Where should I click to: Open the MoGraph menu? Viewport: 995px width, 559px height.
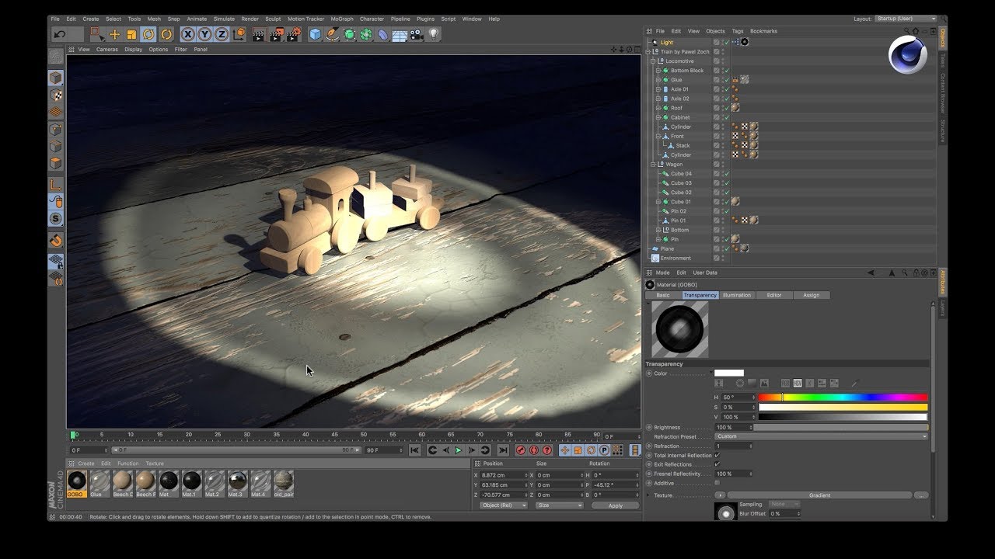tap(341, 19)
